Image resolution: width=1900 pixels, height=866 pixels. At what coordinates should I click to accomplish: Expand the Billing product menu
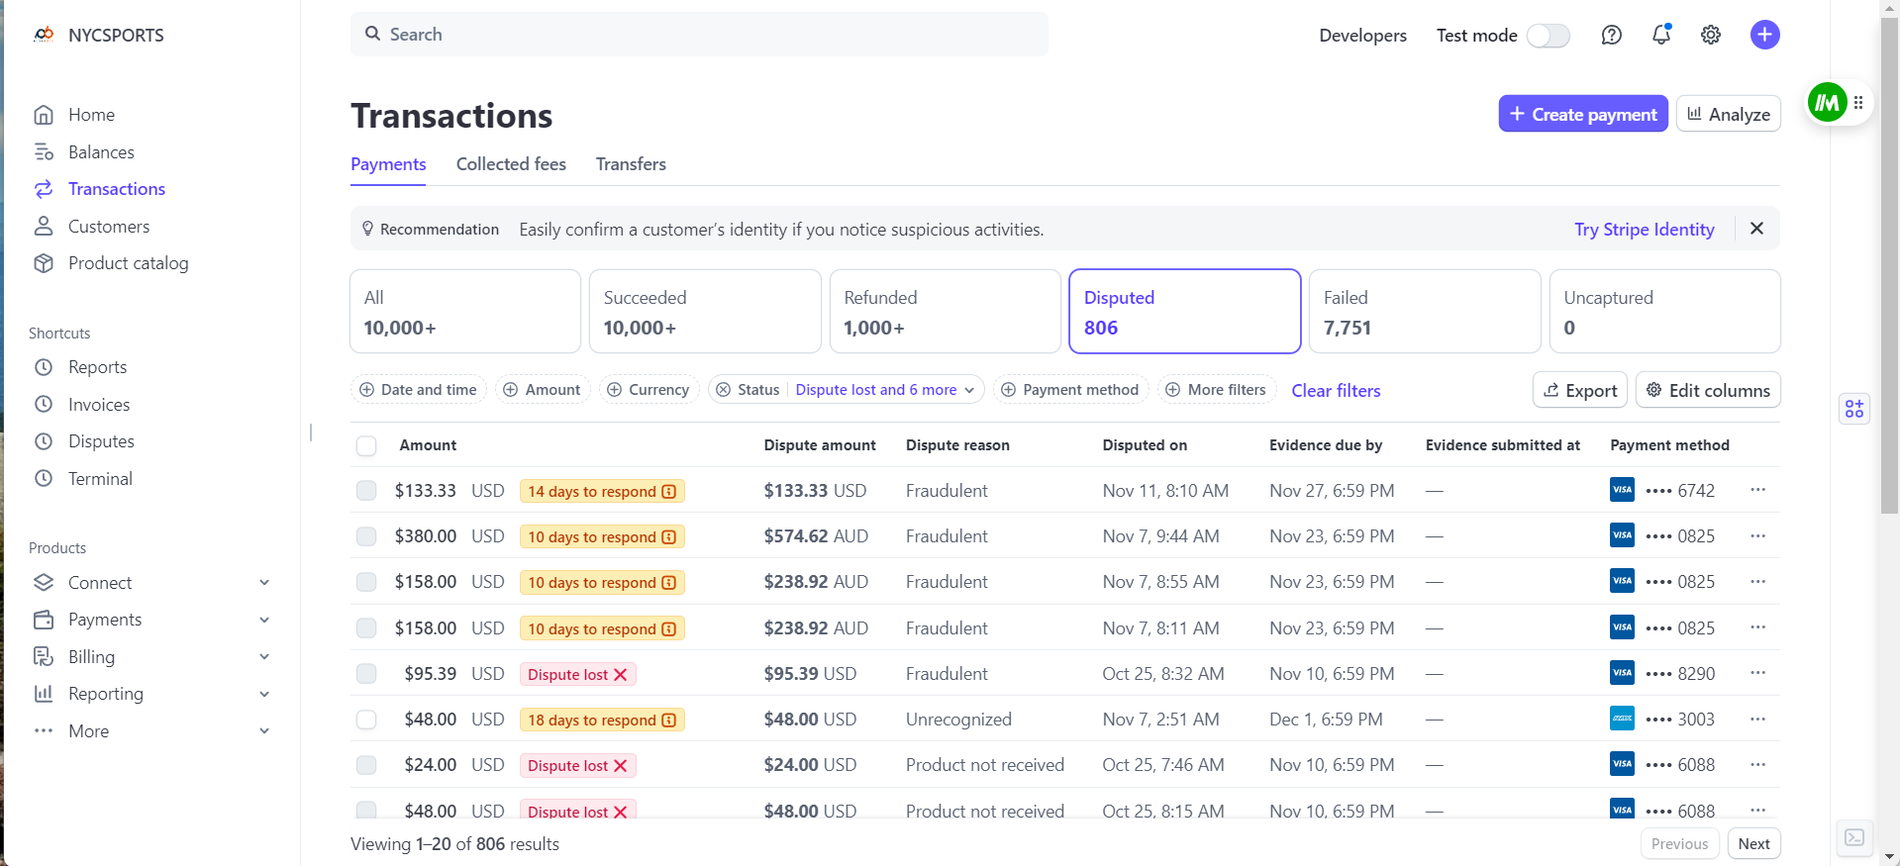tap(264, 657)
